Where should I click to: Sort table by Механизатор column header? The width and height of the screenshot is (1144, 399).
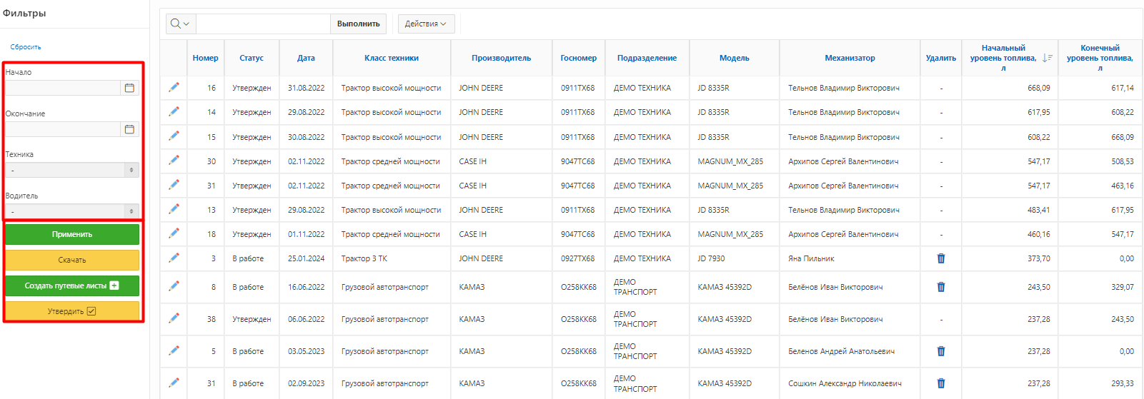849,58
